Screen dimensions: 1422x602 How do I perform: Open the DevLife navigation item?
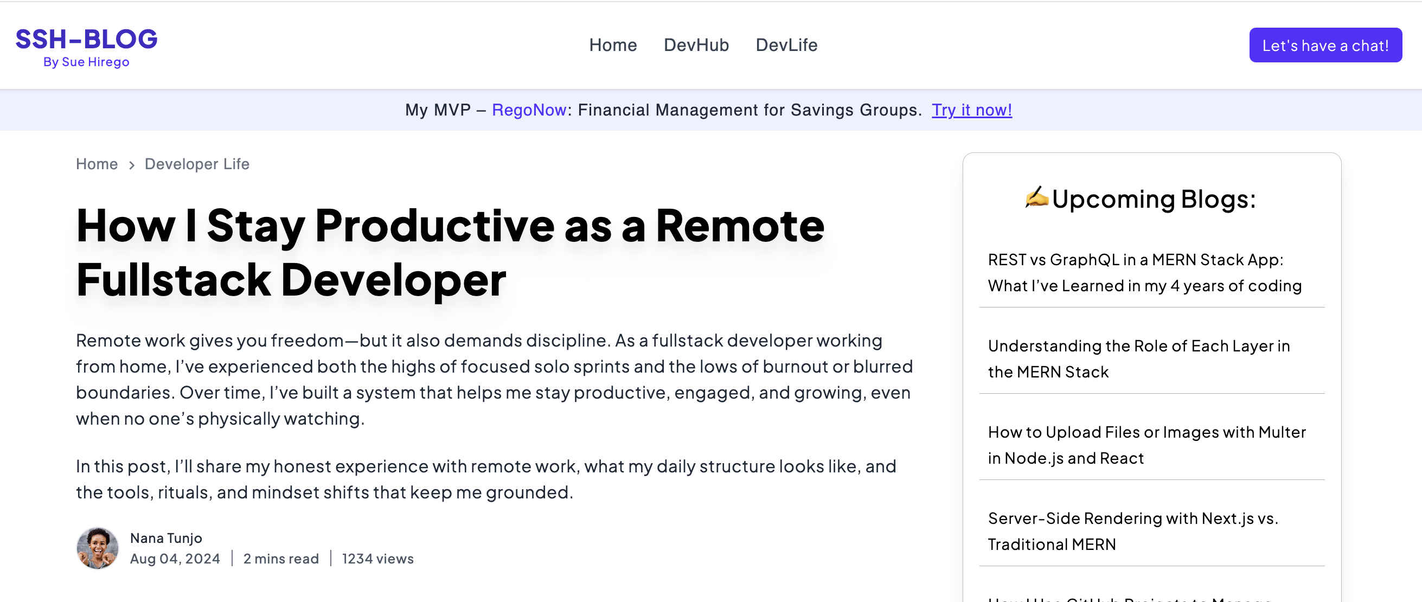786,44
